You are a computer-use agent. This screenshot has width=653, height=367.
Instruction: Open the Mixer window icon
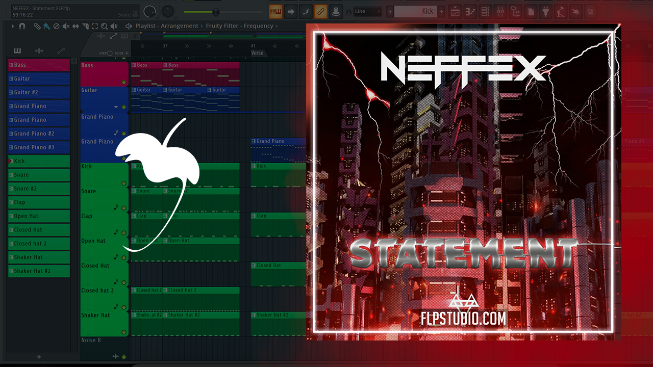[500, 11]
